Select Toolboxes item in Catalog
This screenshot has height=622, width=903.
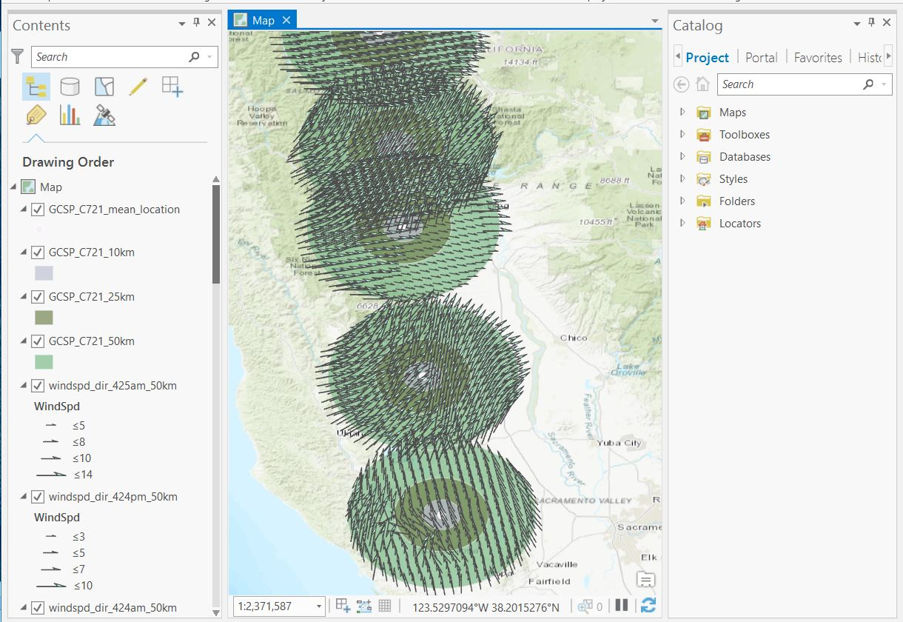point(744,135)
